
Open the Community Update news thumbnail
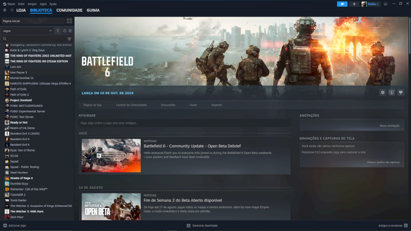[111, 156]
